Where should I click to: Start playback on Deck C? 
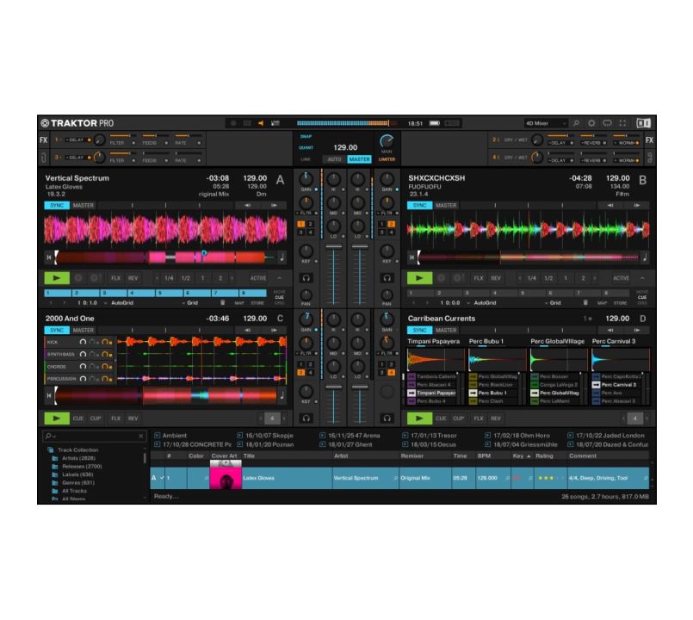coord(57,418)
